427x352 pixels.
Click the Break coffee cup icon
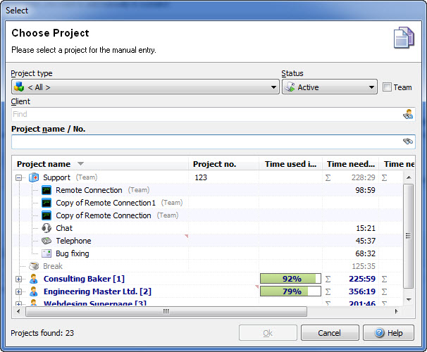pos(34,266)
